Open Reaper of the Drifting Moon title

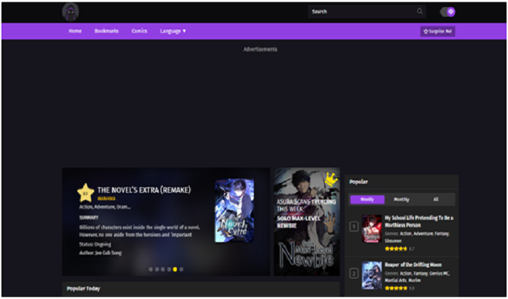pos(413,265)
